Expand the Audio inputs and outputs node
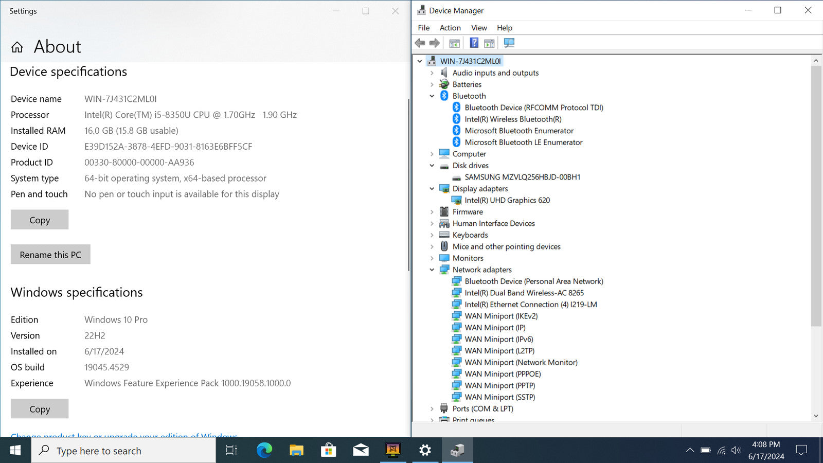Viewport: 823px width, 463px height. (x=432, y=73)
